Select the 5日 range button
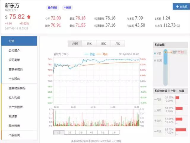This screenshot has width=190, height=143. click(x=103, y=132)
